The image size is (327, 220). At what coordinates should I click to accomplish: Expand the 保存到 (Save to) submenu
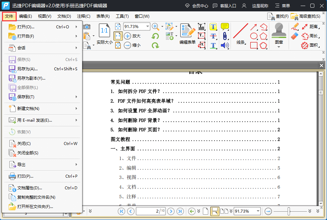(76, 97)
